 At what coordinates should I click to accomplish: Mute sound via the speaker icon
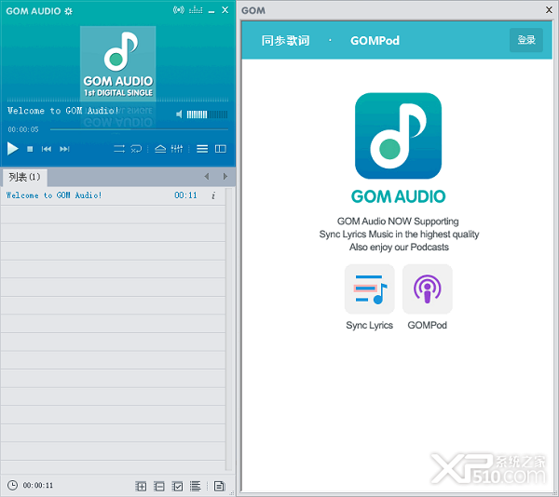tap(179, 114)
